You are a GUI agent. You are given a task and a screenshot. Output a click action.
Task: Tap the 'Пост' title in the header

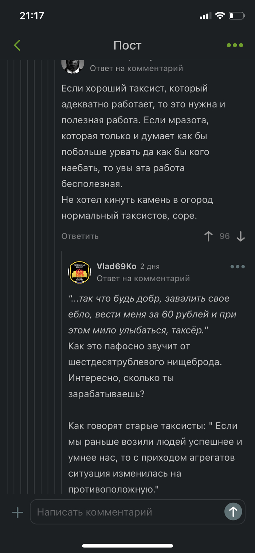pyautogui.click(x=127, y=45)
